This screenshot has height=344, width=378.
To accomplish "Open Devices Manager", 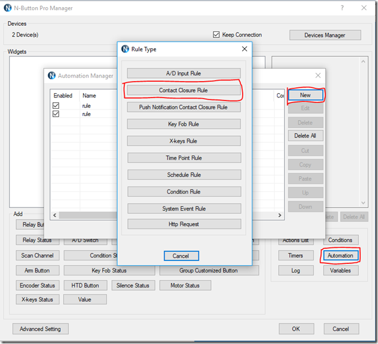I will [325, 35].
